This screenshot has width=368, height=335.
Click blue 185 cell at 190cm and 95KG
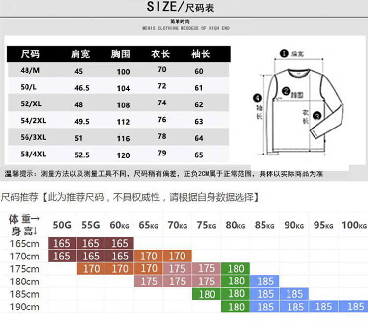tap(323, 307)
